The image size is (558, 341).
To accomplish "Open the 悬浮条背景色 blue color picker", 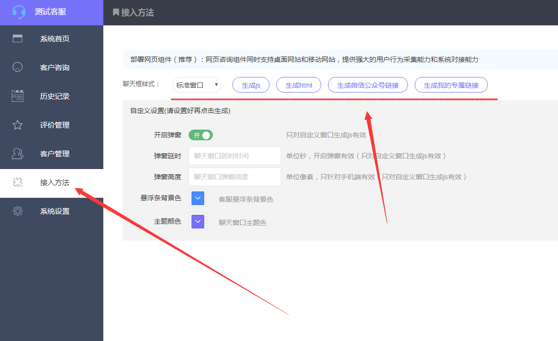I will (x=198, y=198).
